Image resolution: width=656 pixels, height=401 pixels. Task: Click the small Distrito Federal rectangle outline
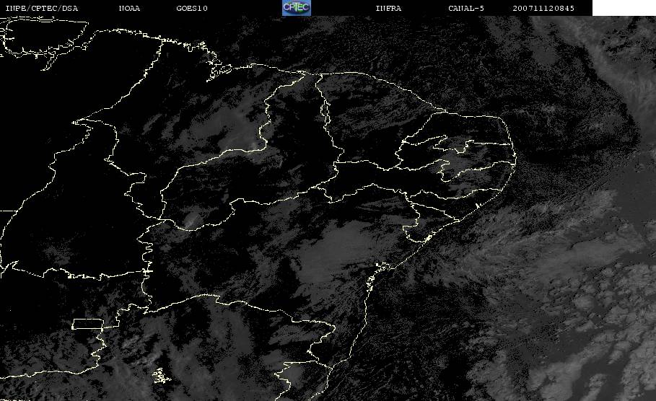[86, 324]
